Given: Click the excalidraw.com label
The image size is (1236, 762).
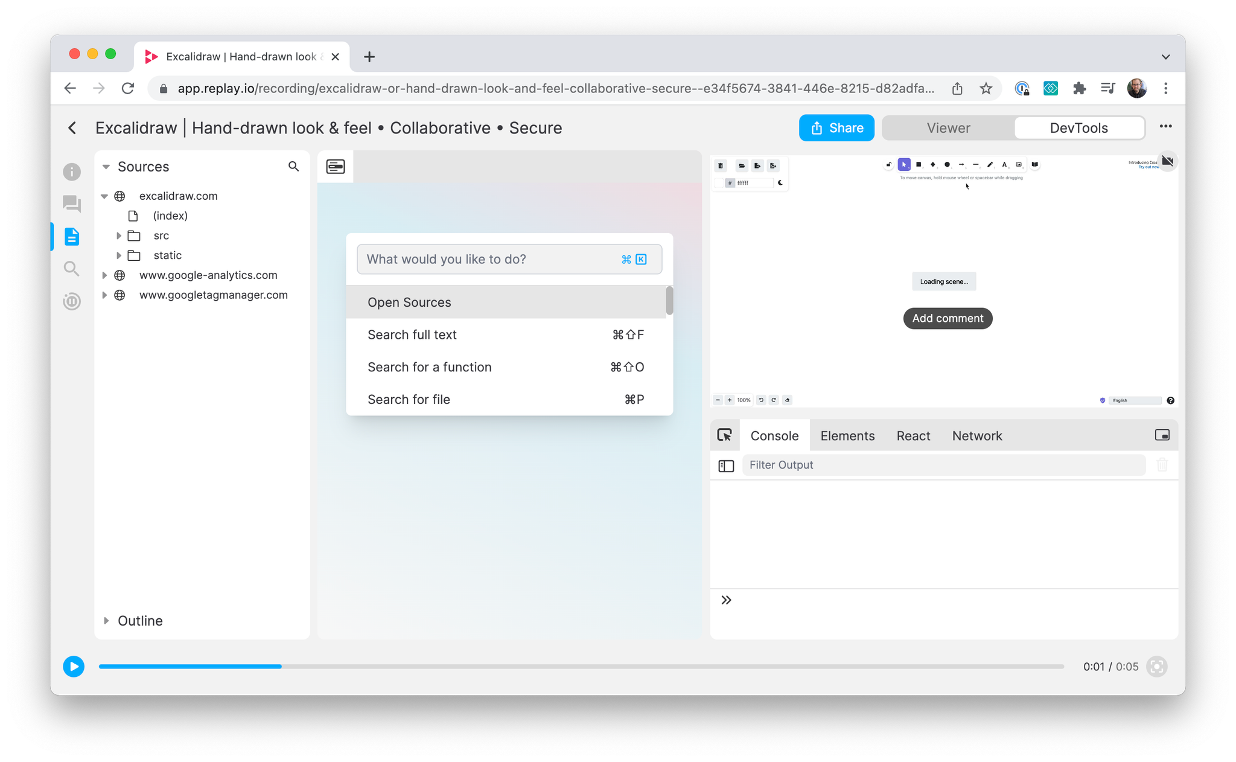Looking at the screenshot, I should [x=178, y=196].
